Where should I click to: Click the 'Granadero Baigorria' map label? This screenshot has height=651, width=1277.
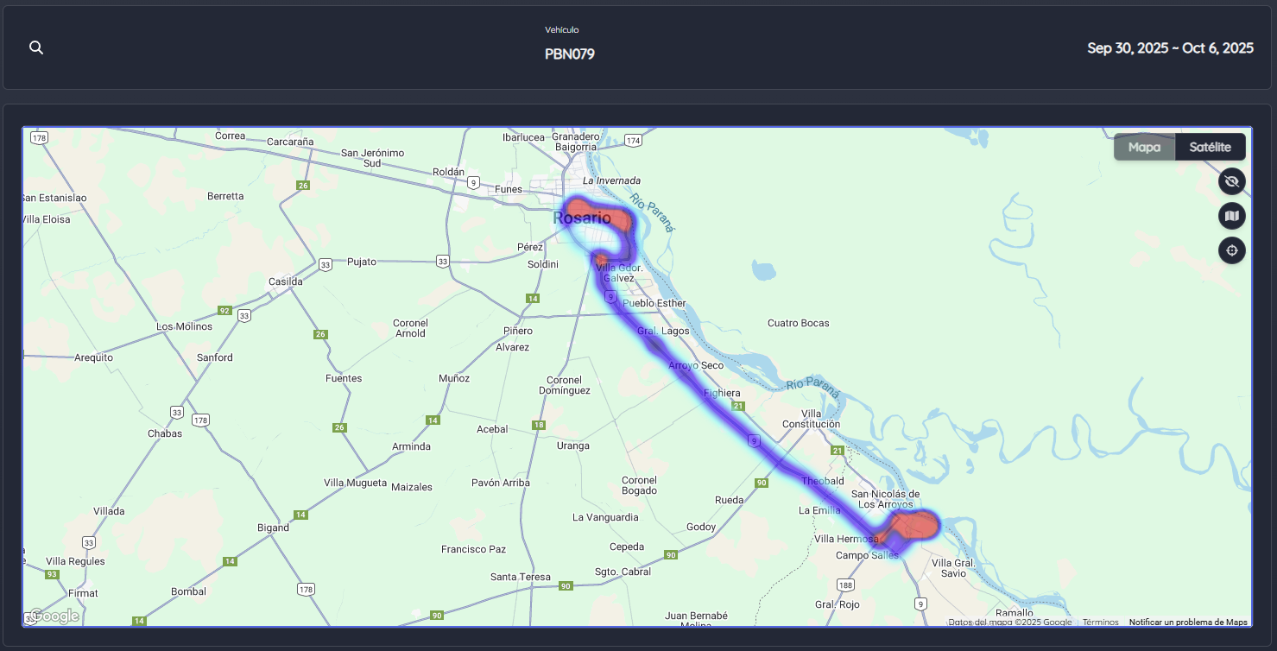(576, 142)
